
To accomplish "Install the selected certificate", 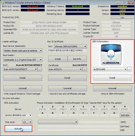I will (x=67, y=78).
